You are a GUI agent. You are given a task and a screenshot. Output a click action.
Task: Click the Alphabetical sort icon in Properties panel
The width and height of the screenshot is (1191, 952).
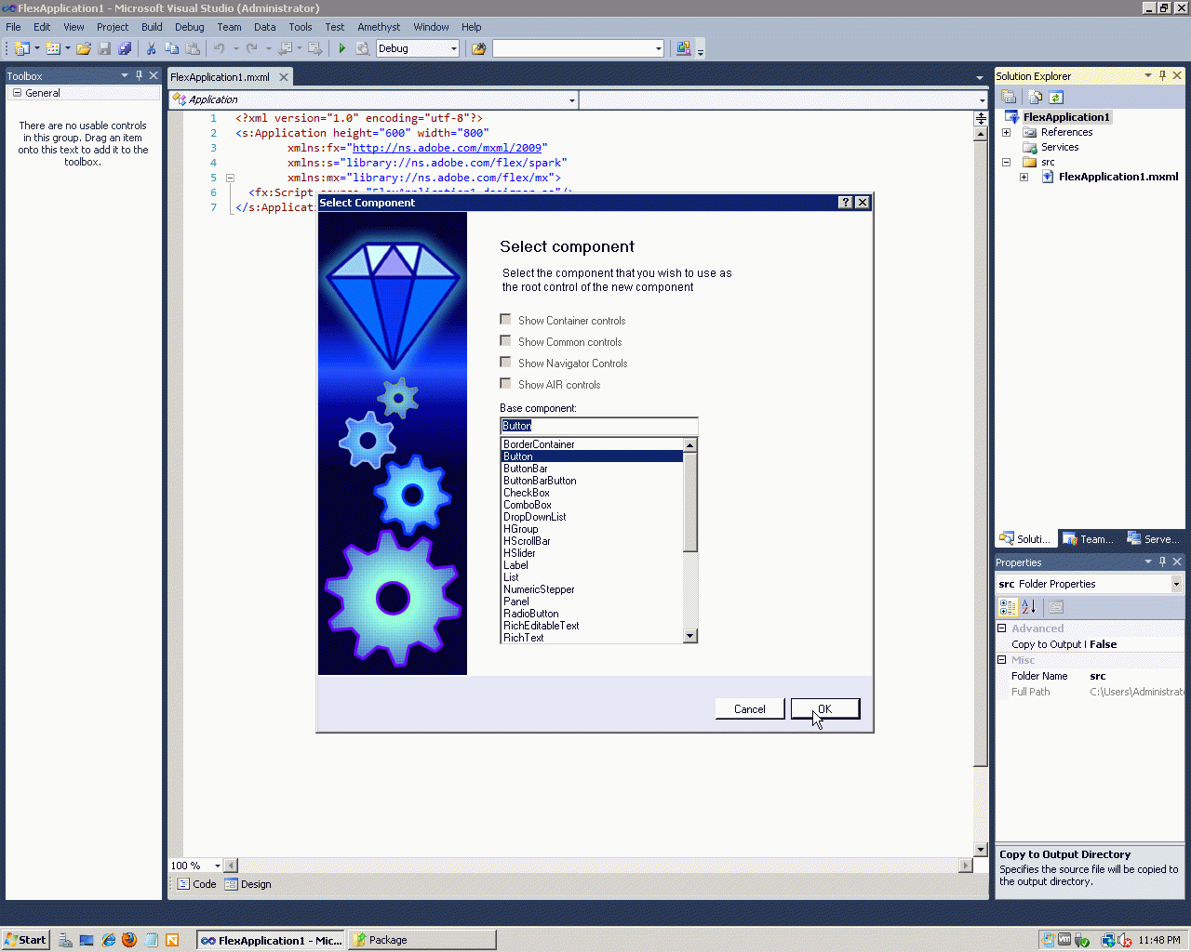(1028, 607)
